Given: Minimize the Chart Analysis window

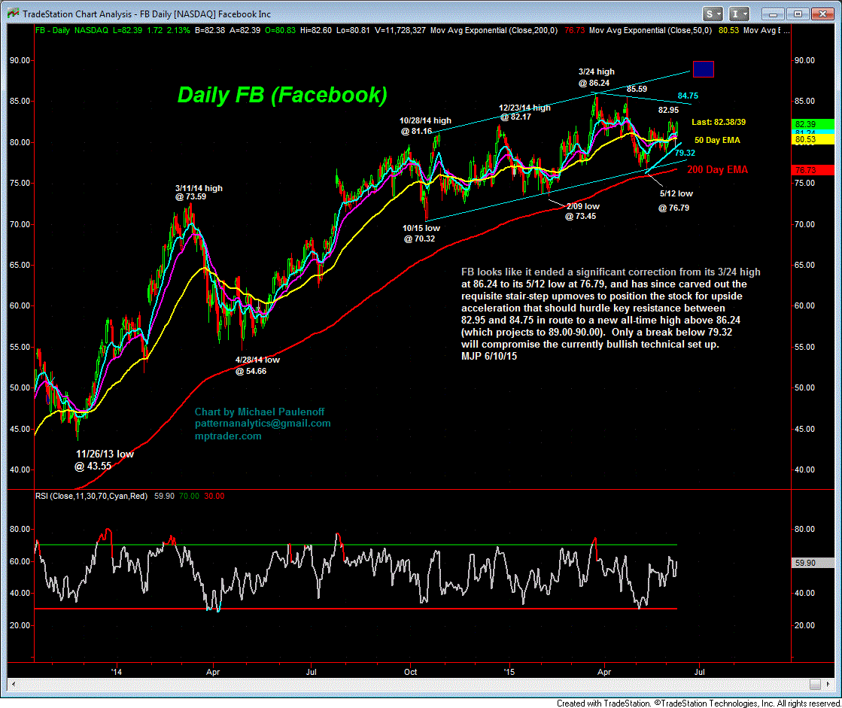Looking at the screenshot, I should pyautogui.click(x=774, y=14).
